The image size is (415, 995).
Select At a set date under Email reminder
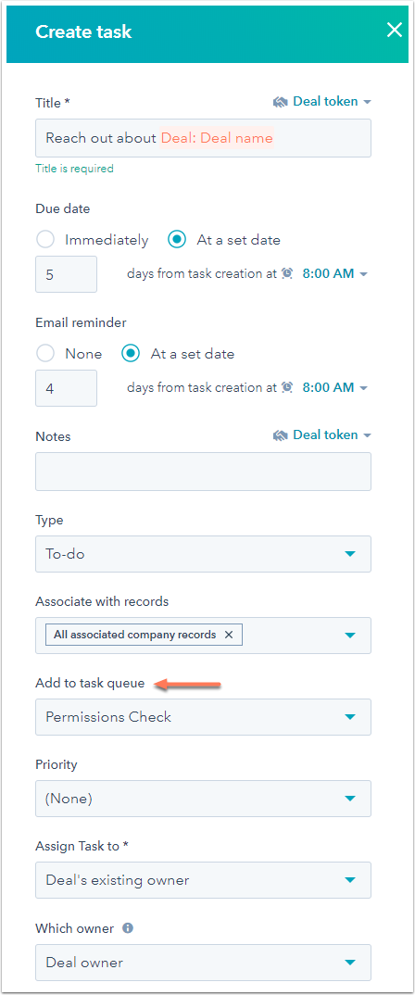pos(131,354)
